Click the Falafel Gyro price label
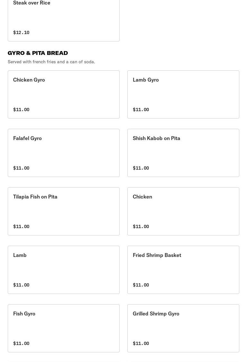Viewport: 247px width, 362px height. click(21, 168)
